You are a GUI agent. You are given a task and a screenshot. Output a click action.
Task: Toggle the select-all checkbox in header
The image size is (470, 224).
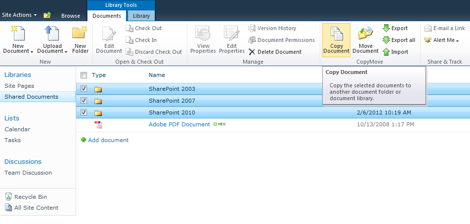[x=84, y=75]
